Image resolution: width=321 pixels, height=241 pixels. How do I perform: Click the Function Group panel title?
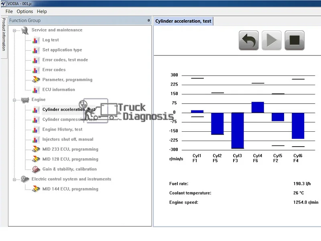pos(25,20)
